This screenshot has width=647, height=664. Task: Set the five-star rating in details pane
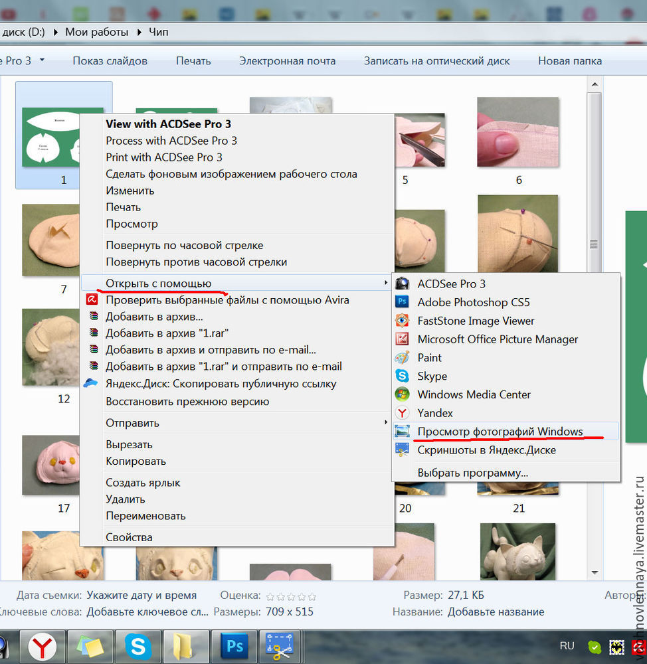pos(312,596)
